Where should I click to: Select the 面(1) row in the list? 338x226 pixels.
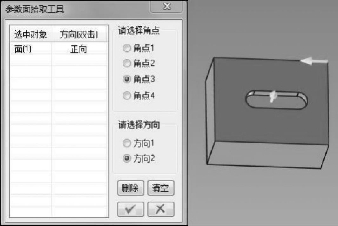(x=59, y=49)
